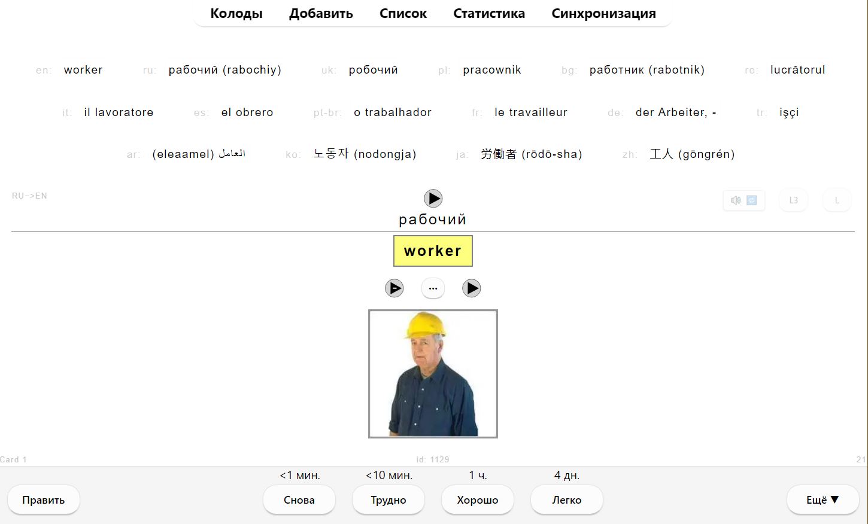This screenshot has height=524, width=868.
Task: Mark the card as Легко
Action: pyautogui.click(x=566, y=499)
